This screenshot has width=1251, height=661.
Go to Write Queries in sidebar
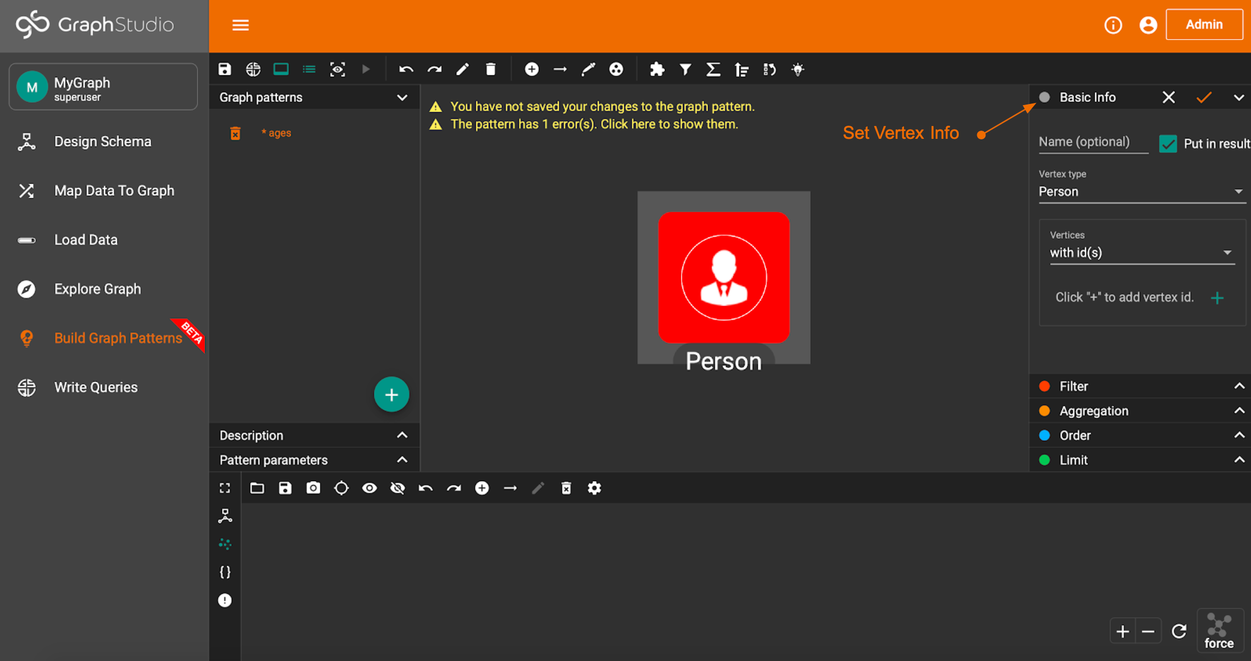pyautogui.click(x=96, y=387)
